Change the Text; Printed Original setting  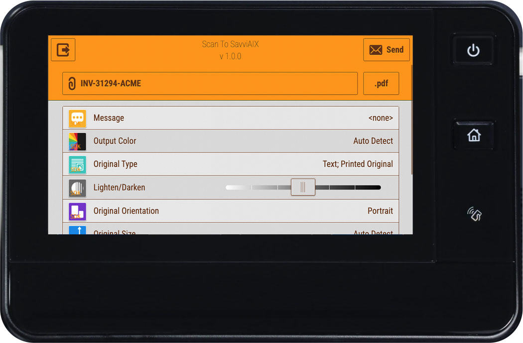tap(358, 164)
